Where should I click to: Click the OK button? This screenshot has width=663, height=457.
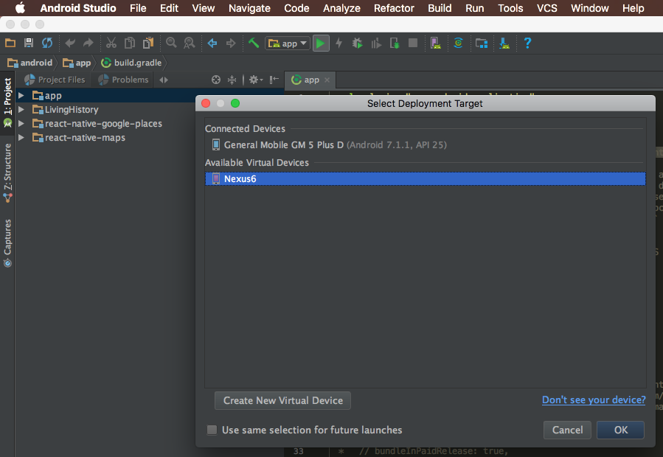pyautogui.click(x=621, y=430)
